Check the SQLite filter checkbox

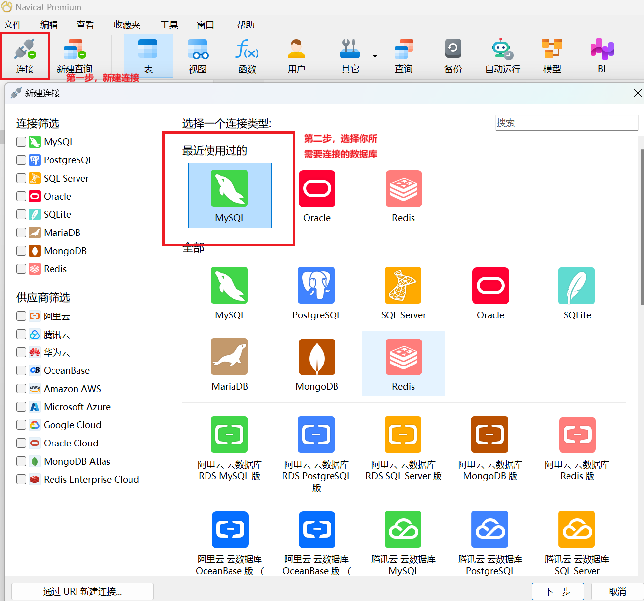coord(21,214)
